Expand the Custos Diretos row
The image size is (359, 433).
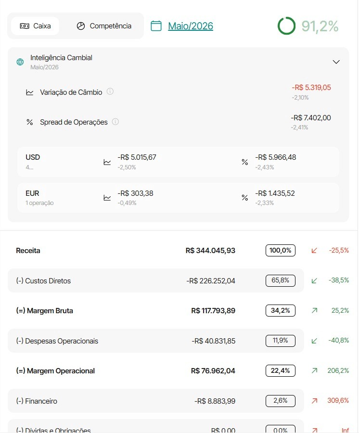(156, 280)
